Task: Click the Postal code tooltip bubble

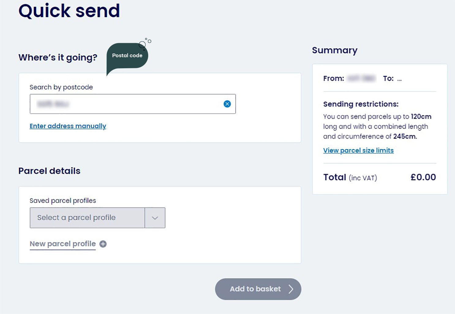Action: click(x=127, y=56)
